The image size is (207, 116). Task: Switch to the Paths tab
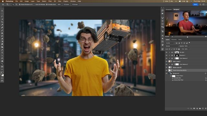180,40
